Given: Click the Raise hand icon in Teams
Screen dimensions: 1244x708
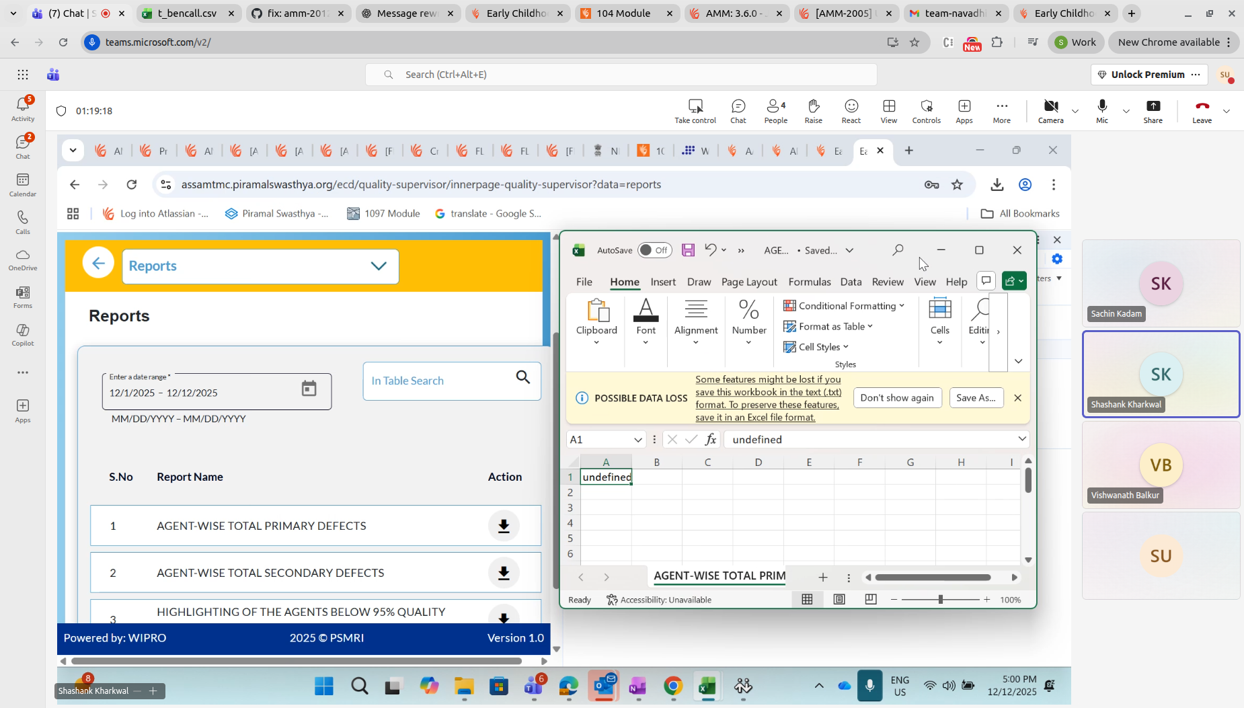Looking at the screenshot, I should point(813,111).
